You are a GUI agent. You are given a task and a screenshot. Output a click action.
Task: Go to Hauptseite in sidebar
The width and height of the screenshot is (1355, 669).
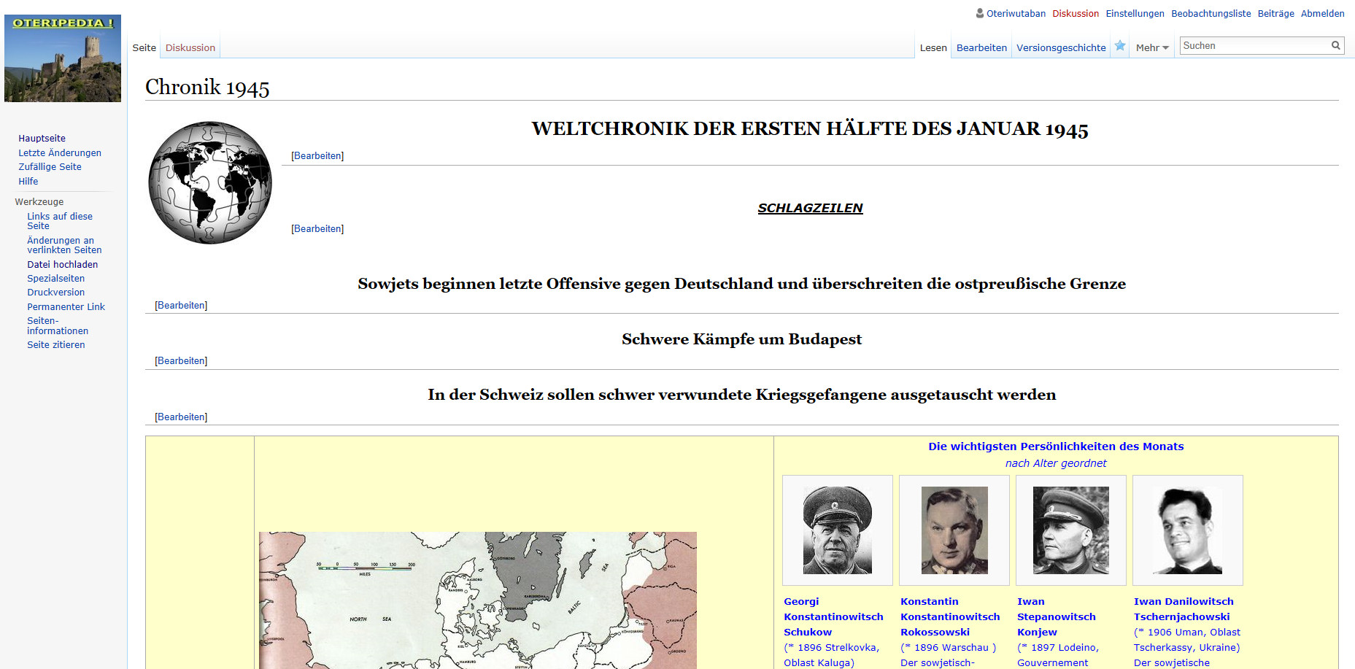click(x=42, y=138)
